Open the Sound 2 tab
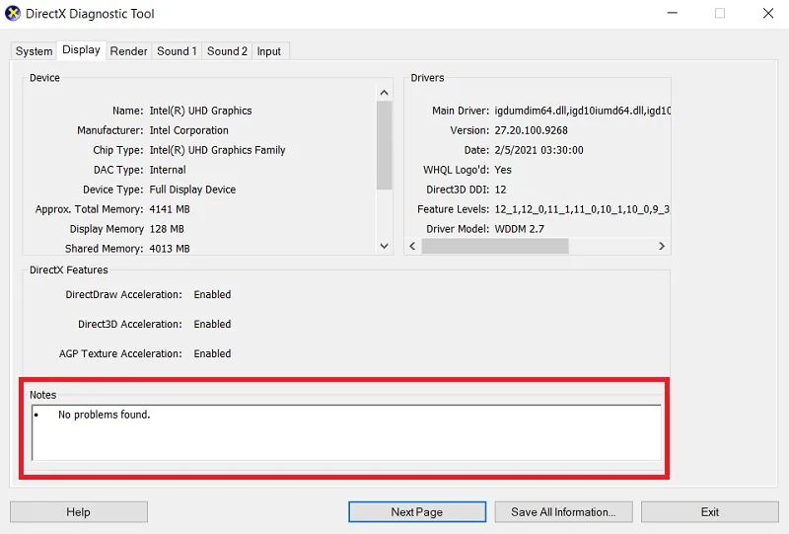Image resolution: width=789 pixels, height=534 pixels. (227, 51)
